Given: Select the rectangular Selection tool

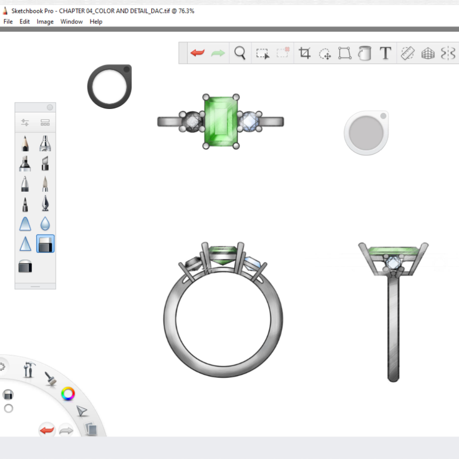Looking at the screenshot, I should coord(263,54).
